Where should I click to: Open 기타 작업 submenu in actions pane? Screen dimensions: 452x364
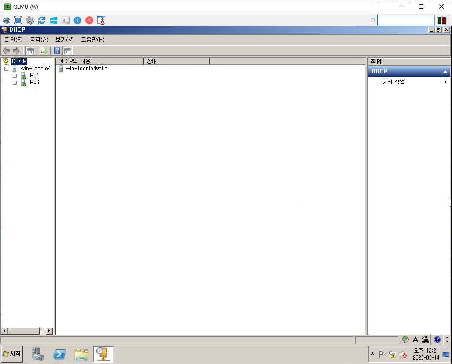(x=409, y=82)
